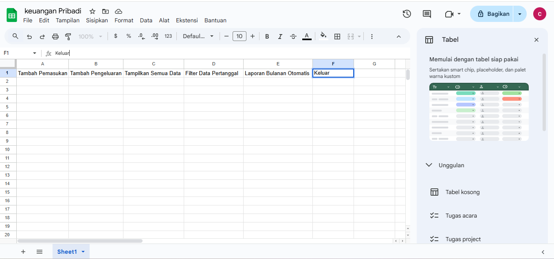Expand the side panel arrow at bottom right

[543, 252]
